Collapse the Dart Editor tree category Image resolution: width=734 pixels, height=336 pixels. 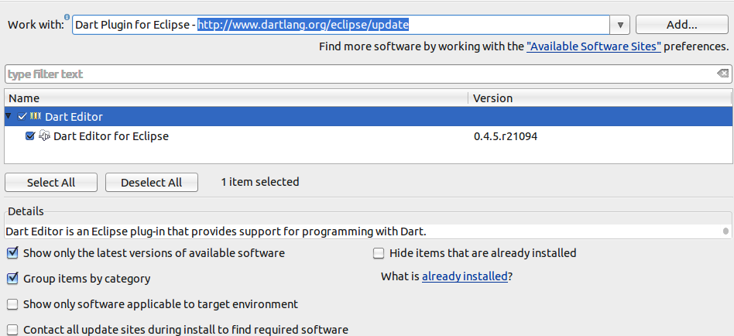pyautogui.click(x=8, y=116)
